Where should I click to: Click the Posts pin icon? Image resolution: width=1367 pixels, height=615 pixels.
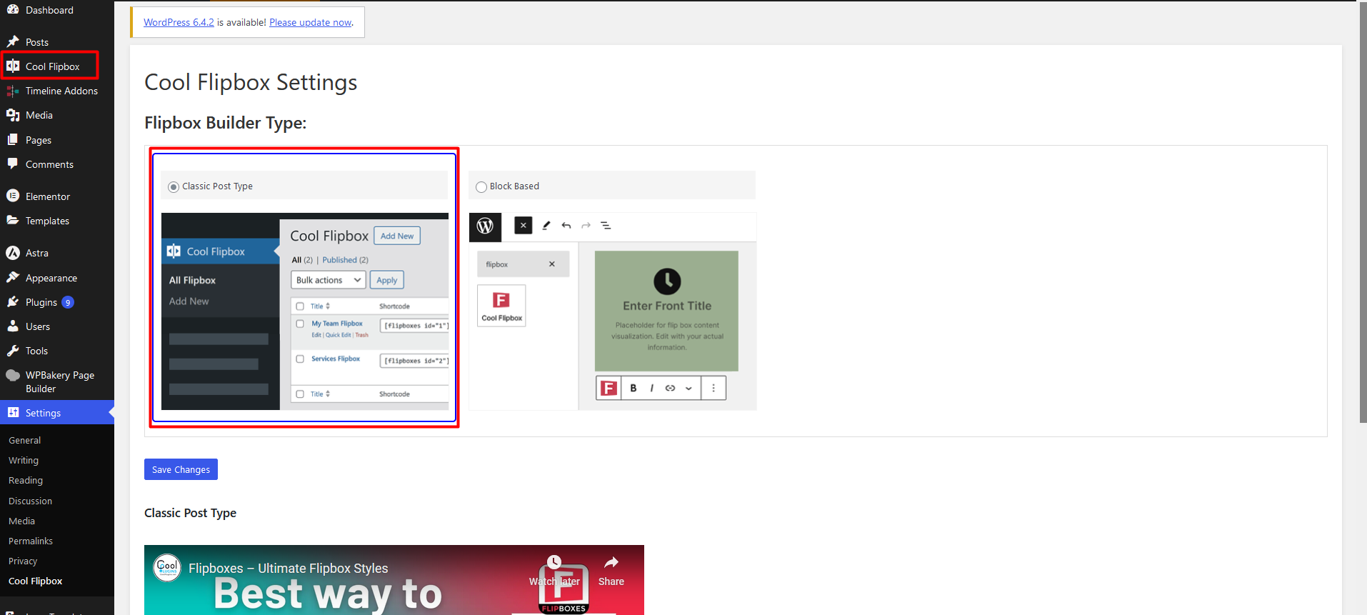(13, 41)
